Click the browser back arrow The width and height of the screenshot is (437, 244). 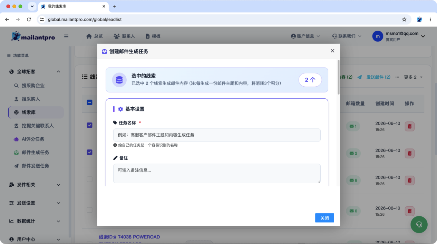[7, 20]
